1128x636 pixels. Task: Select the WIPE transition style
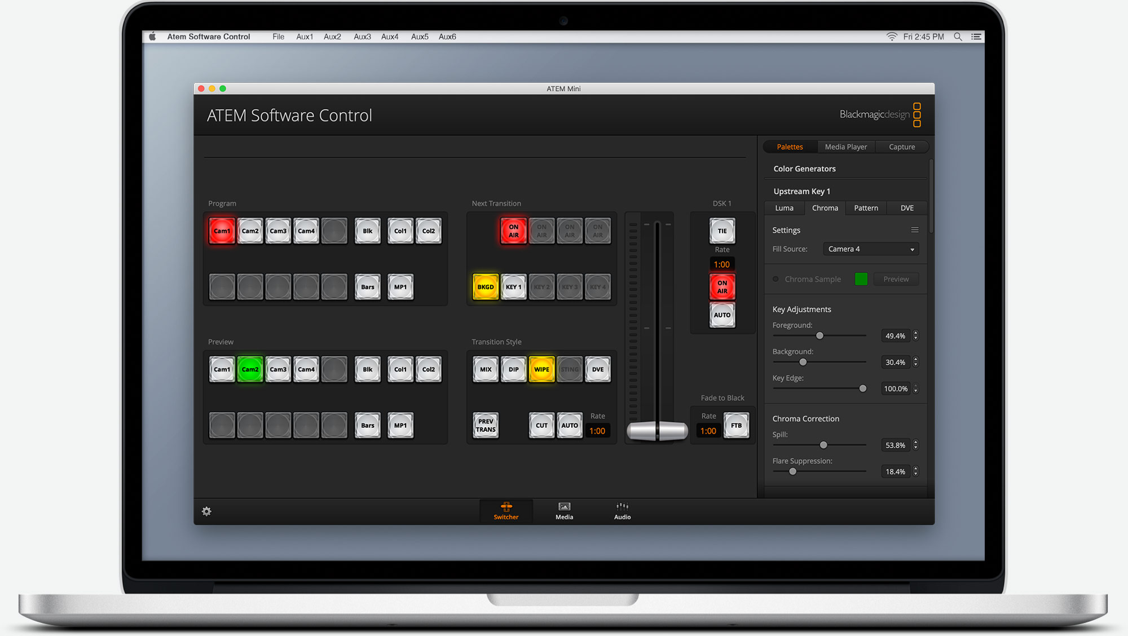point(541,369)
